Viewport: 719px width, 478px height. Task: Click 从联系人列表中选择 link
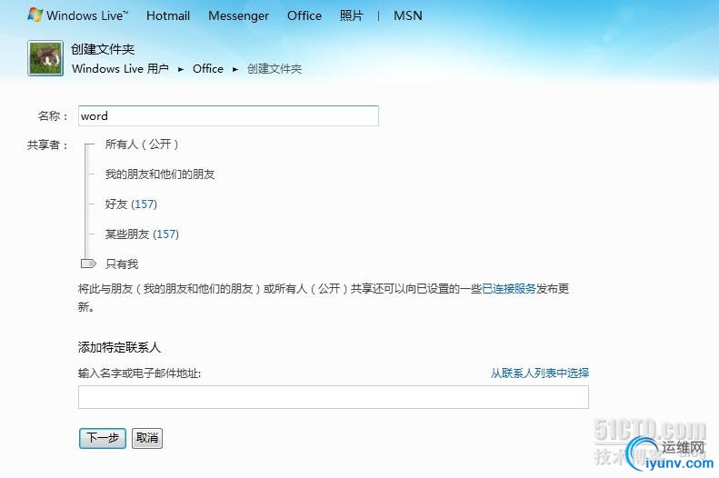tap(540, 373)
